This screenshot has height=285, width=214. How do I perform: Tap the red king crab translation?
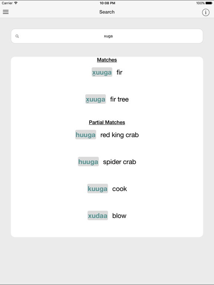[x=120, y=135]
